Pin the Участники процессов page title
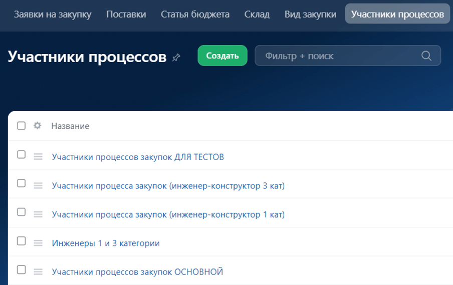 point(176,57)
